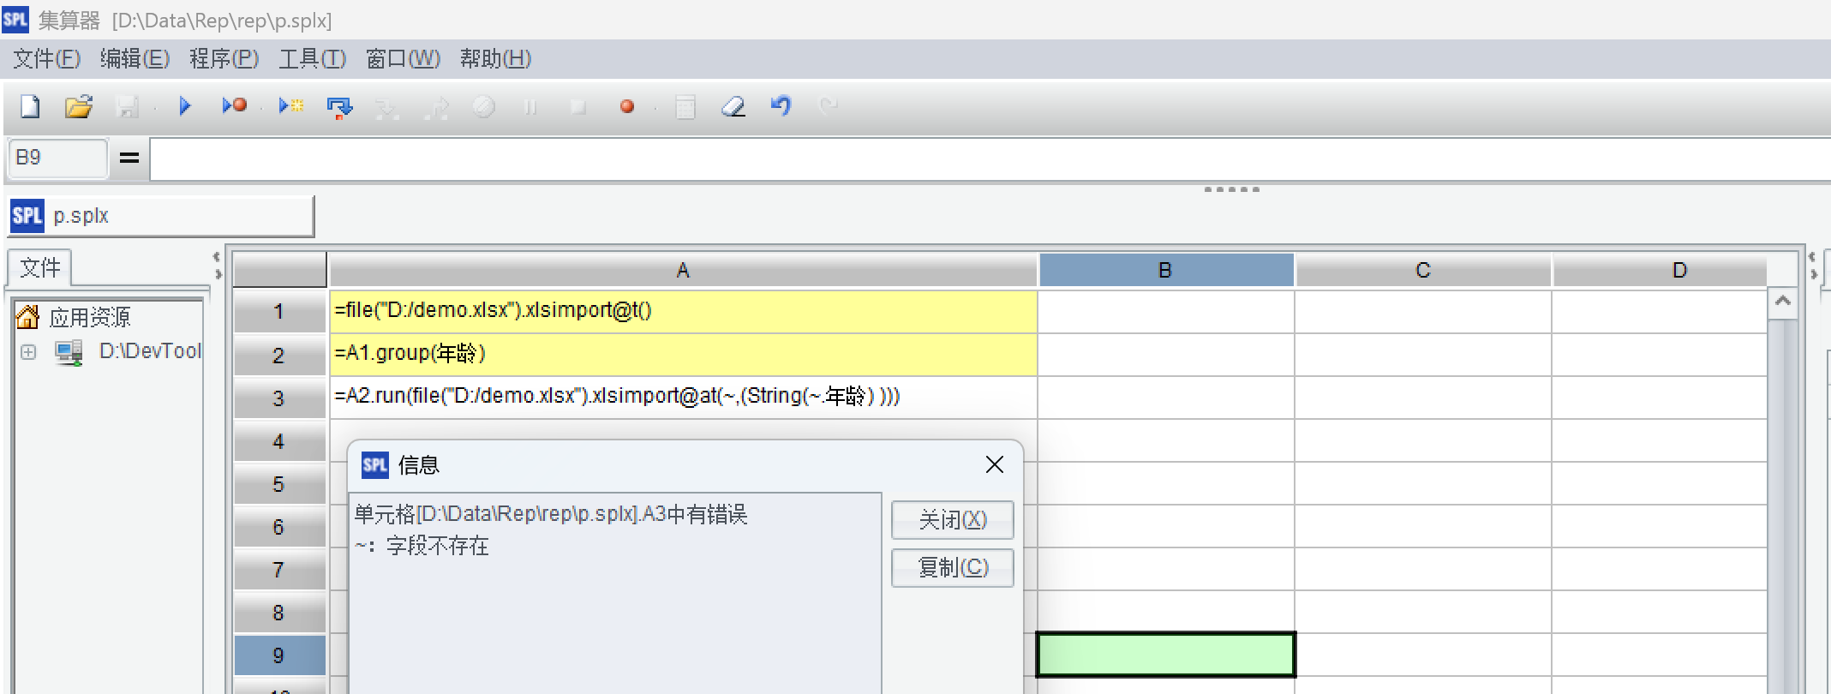1831x694 pixels.
Task: Click the greyed-out striped-circle icon
Action: coord(484,107)
